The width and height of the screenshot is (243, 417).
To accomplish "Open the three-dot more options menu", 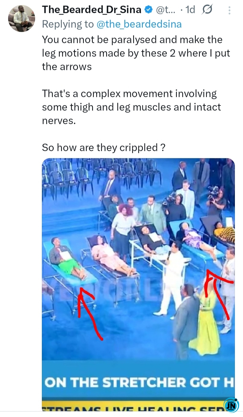I will click(x=230, y=10).
